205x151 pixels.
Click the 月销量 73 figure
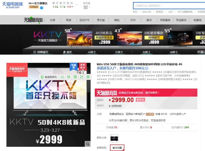[x=112, y=127]
